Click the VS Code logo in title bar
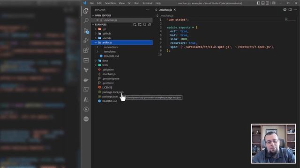 click(84, 3)
